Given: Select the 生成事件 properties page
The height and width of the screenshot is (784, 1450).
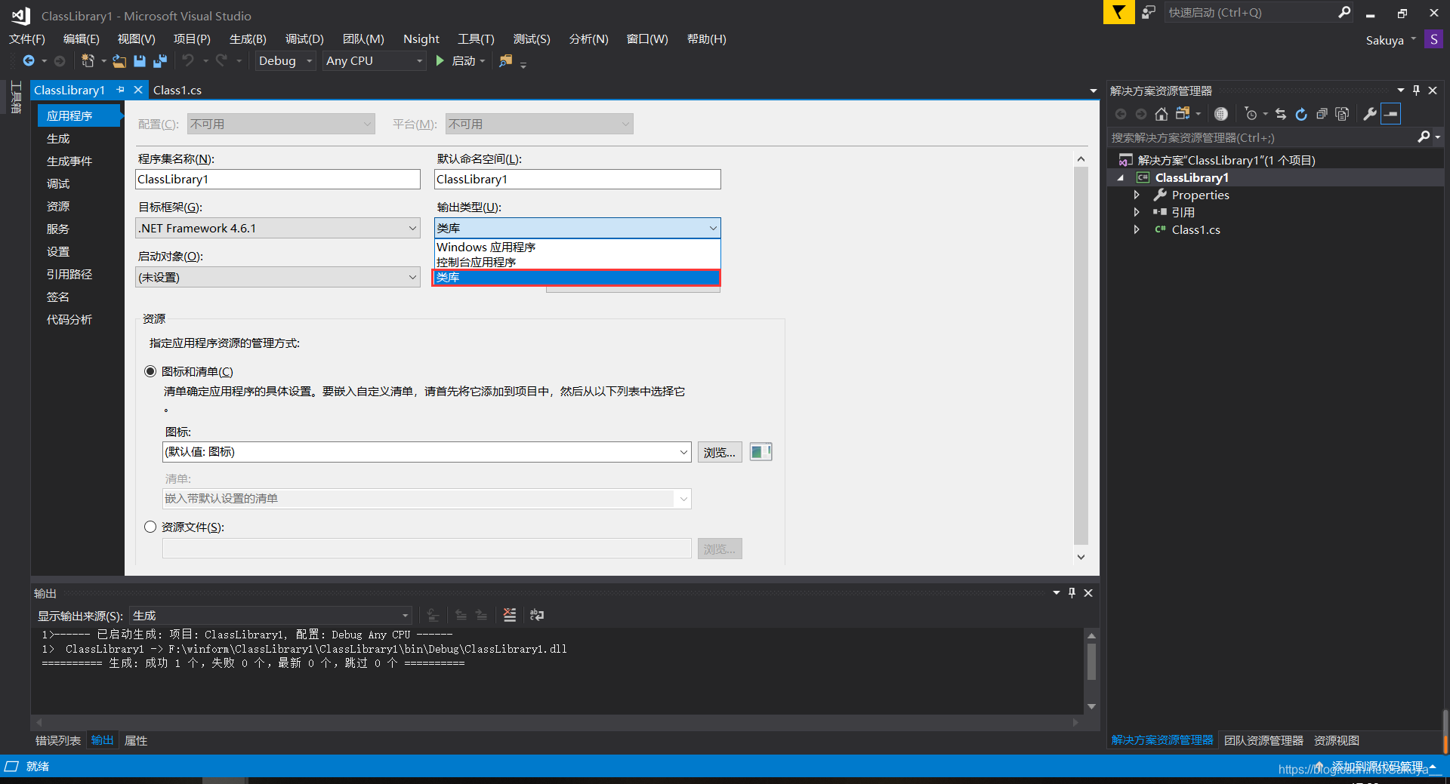Looking at the screenshot, I should click(x=69, y=161).
